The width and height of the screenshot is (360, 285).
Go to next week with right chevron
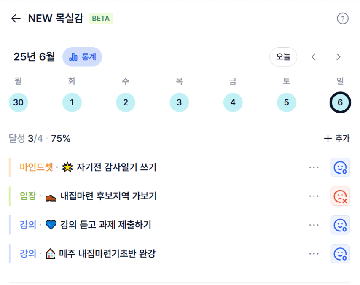(x=338, y=57)
